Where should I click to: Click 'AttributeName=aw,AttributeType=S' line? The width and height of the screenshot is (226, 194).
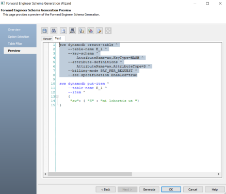click(x=113, y=66)
